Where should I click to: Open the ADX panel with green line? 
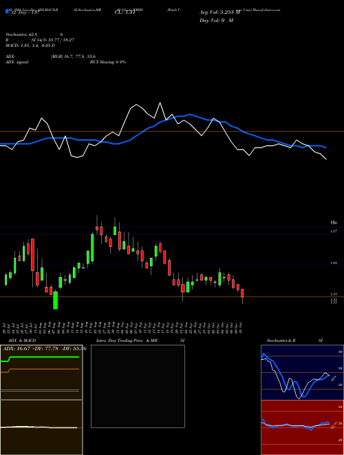(41, 372)
